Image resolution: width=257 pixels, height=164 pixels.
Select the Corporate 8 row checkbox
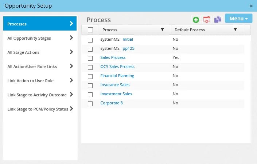click(90, 103)
